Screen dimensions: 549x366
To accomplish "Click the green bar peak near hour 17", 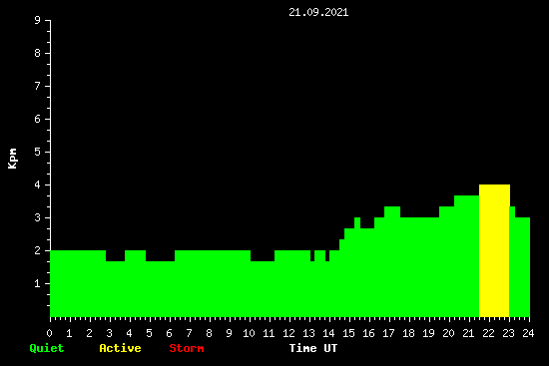I will pos(392,211).
